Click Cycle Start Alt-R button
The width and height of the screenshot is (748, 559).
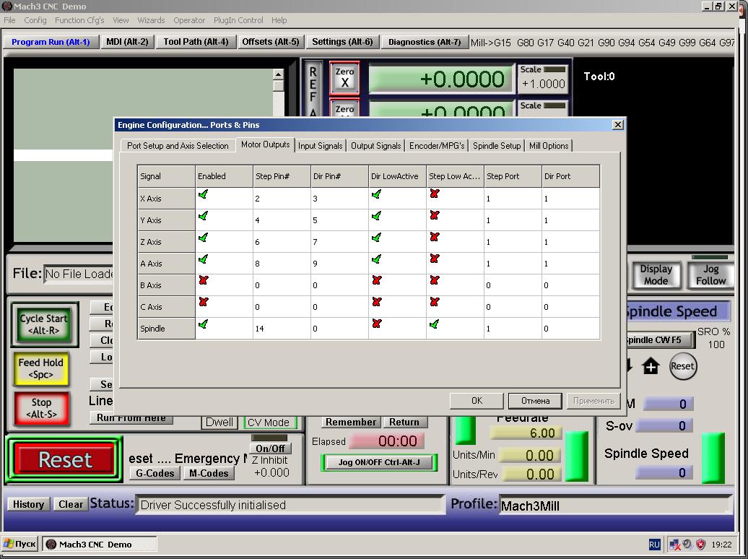click(x=43, y=324)
